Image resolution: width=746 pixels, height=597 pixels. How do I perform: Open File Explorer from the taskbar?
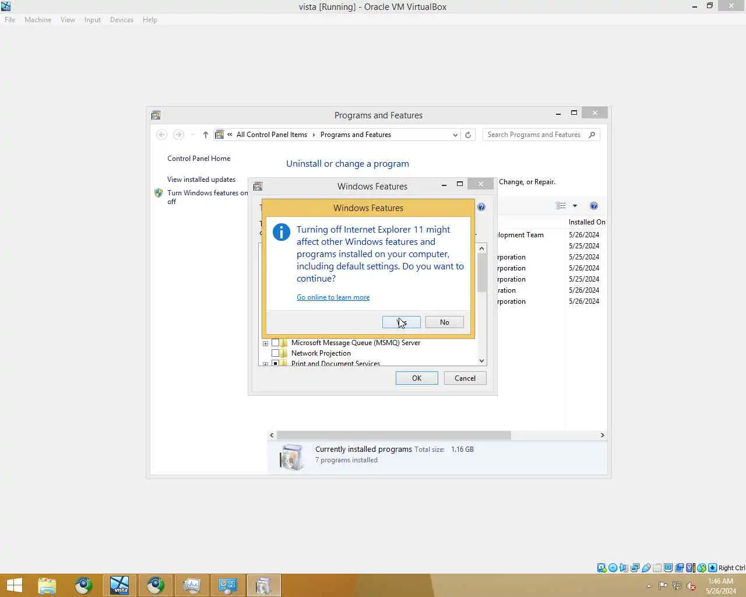[x=47, y=585]
